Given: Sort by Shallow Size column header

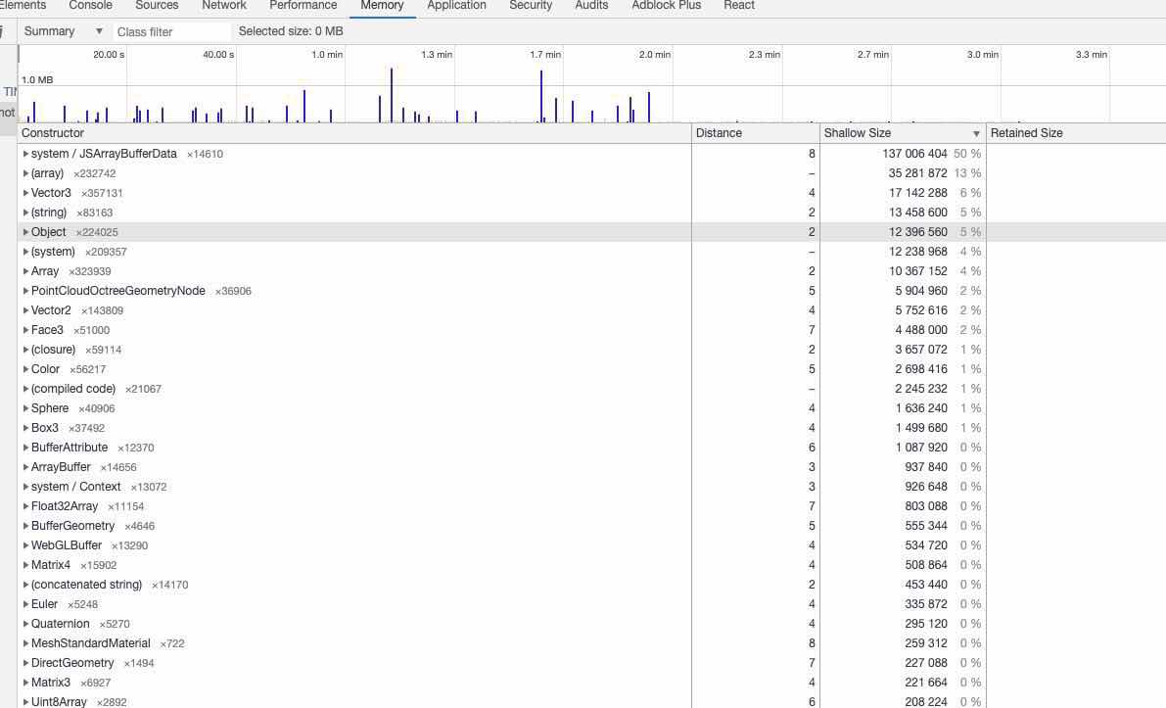Looking at the screenshot, I should coord(902,133).
